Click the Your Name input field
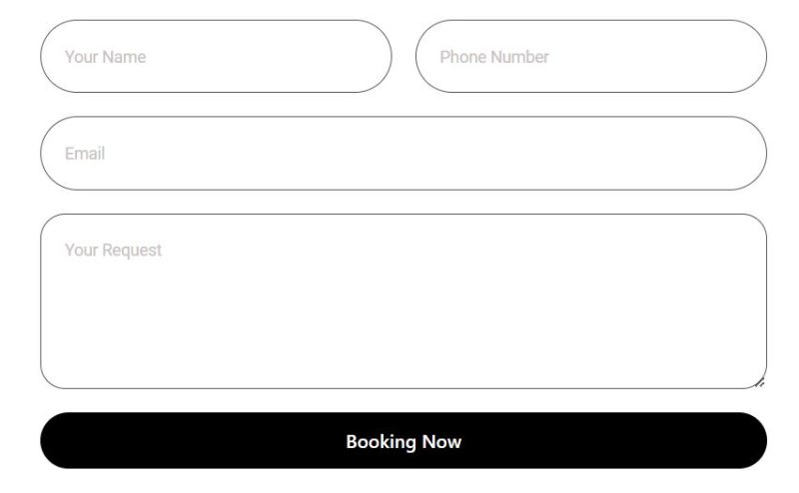 point(216,57)
